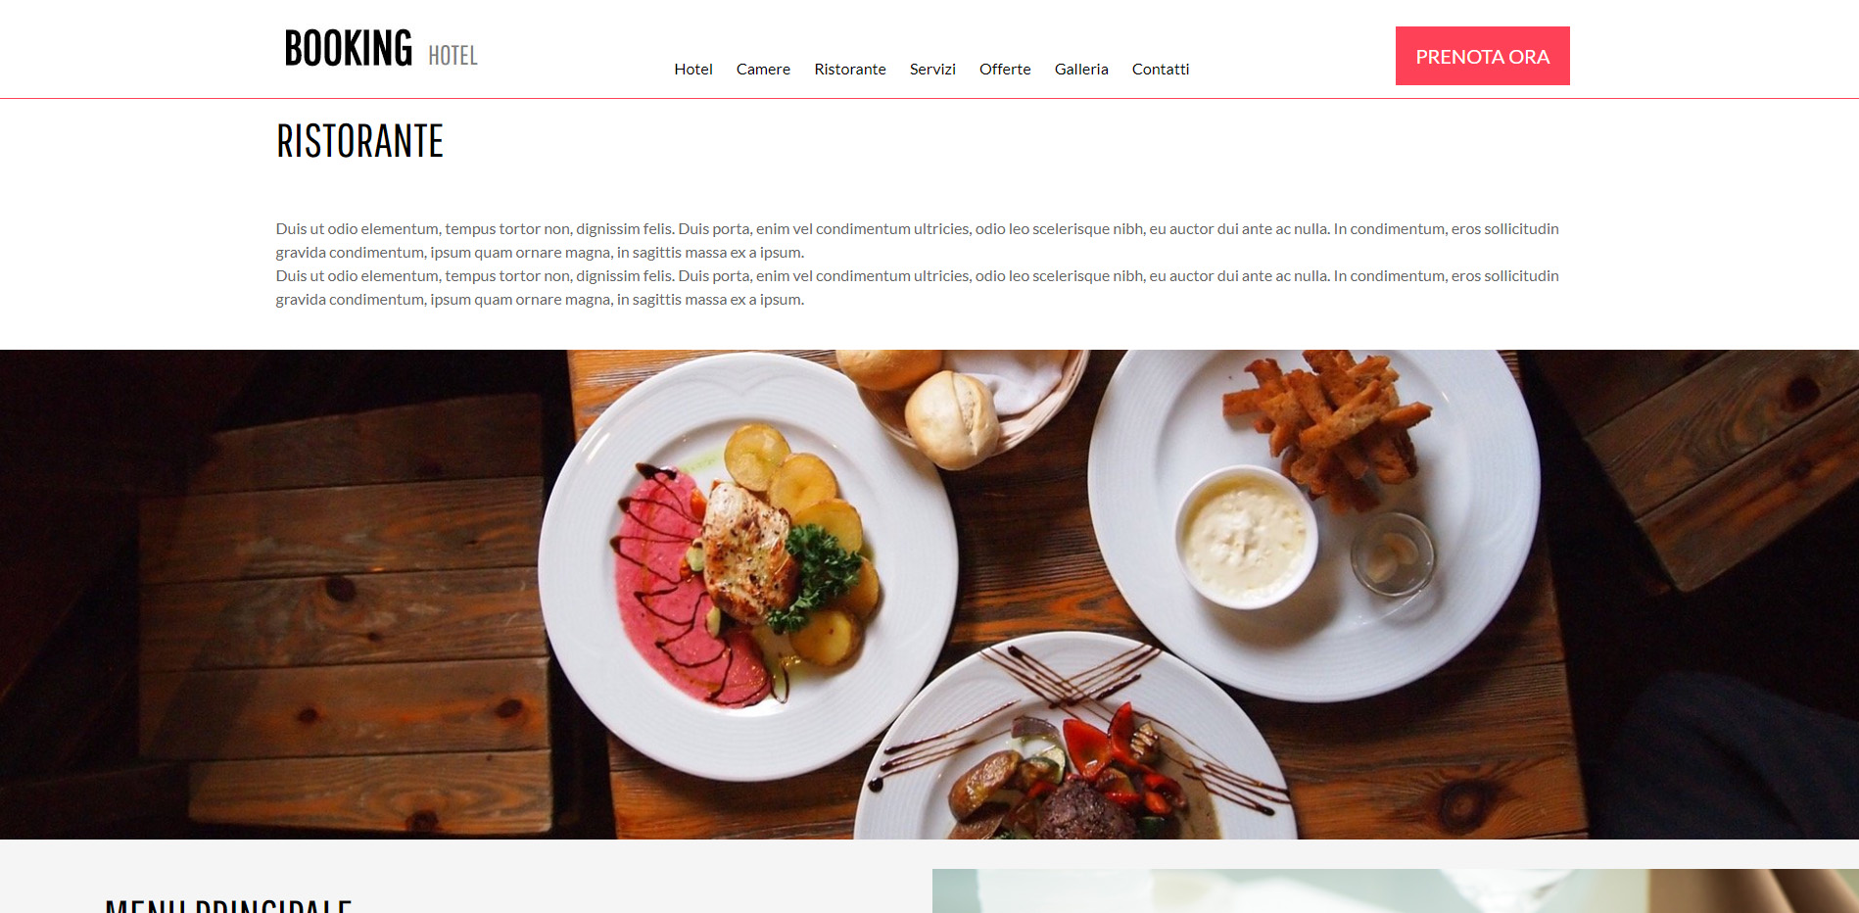Go to the Camere page
This screenshot has height=913, width=1859.
click(763, 69)
